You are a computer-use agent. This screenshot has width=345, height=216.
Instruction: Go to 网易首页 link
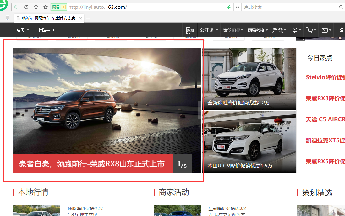point(47,30)
